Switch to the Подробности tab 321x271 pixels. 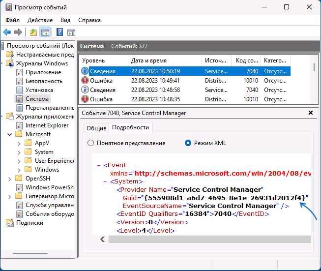click(x=130, y=127)
